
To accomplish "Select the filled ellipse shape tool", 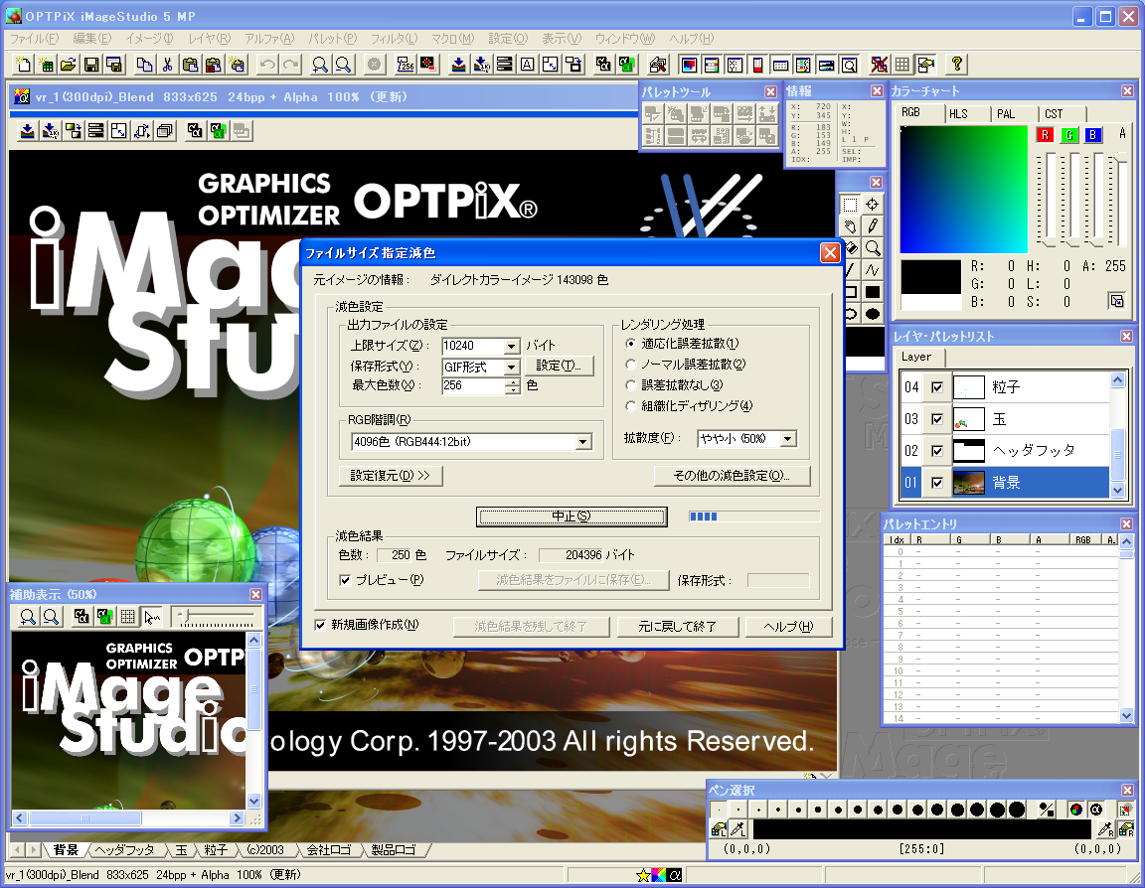I will pyautogui.click(x=873, y=314).
